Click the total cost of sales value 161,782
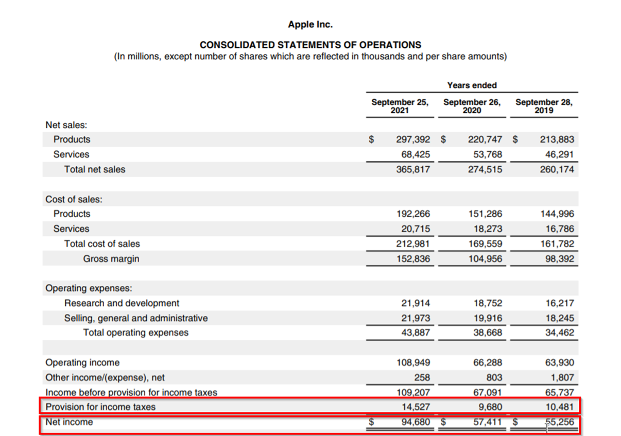This screenshot has width=621, height=436. pyautogui.click(x=557, y=244)
